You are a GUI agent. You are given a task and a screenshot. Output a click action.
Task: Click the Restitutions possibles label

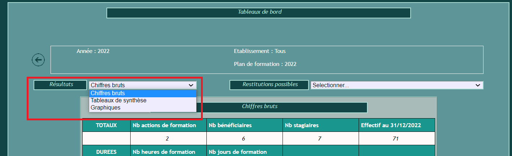point(269,85)
